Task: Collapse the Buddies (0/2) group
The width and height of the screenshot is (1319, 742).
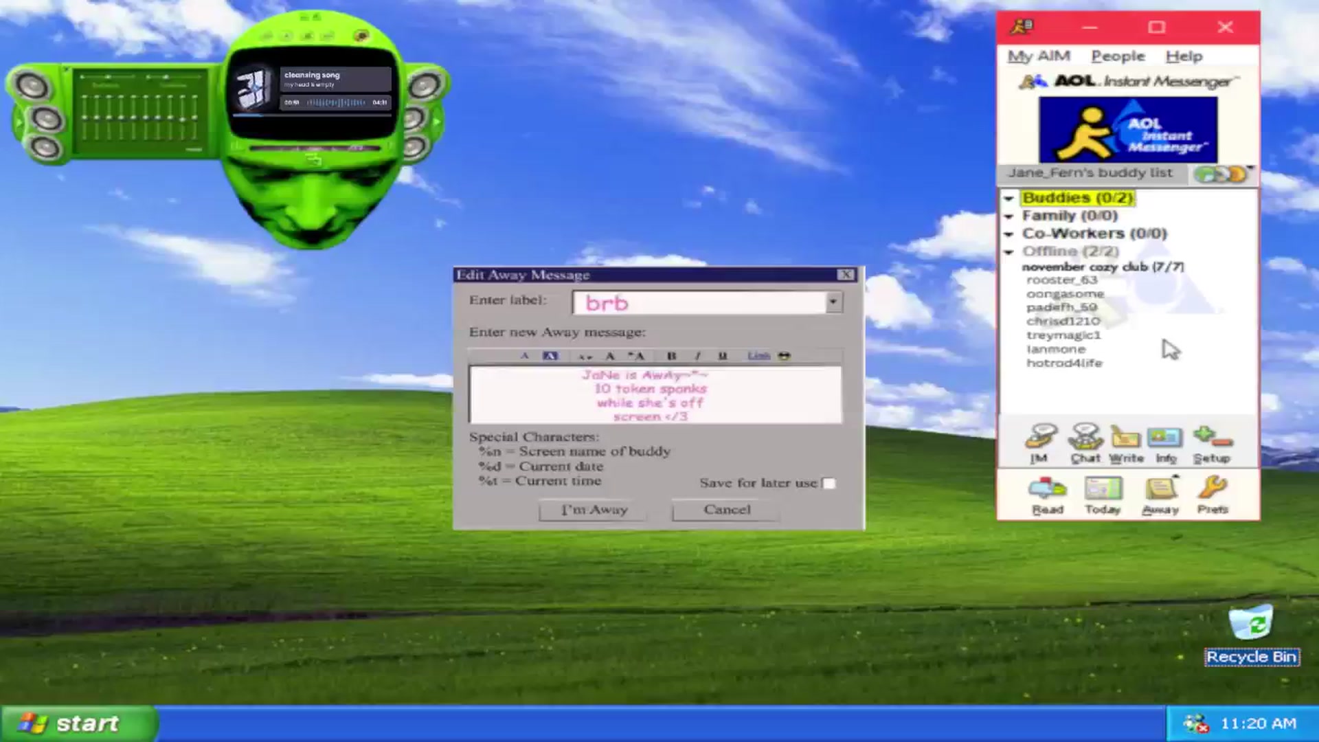Action: (1008, 199)
